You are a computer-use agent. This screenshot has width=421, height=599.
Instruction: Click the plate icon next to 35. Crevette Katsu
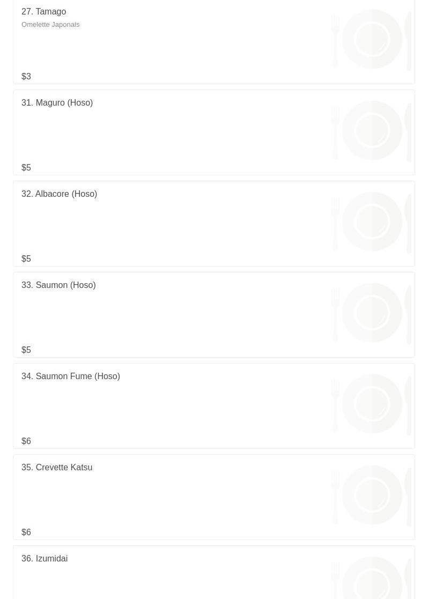372,495
